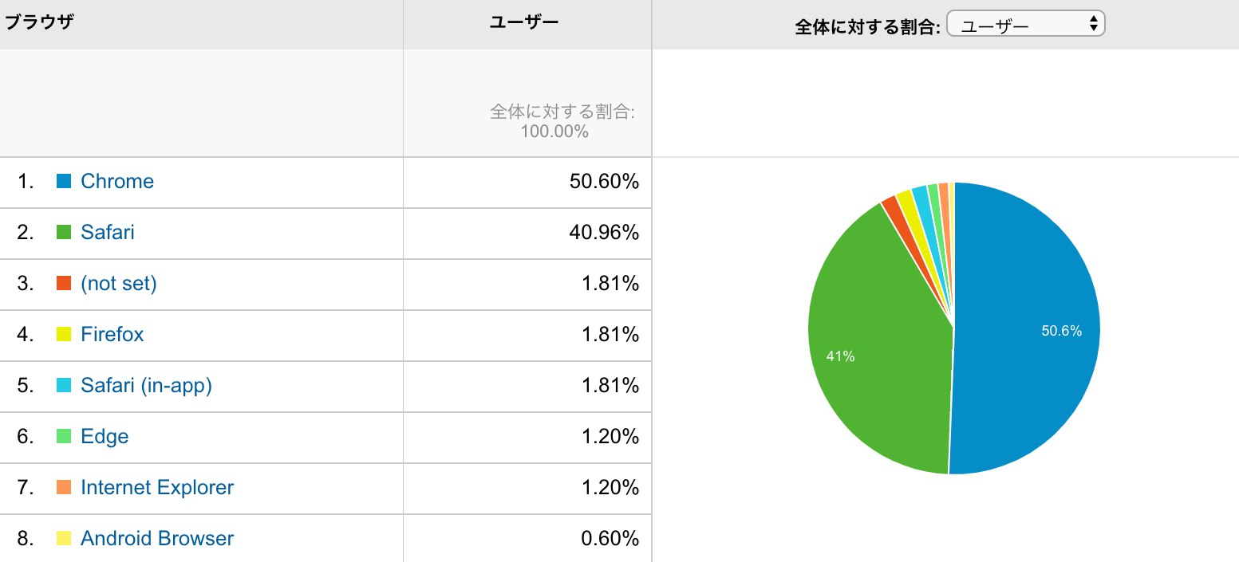
Task: Click the yellow Firefox legend swatch
Action: (65, 335)
